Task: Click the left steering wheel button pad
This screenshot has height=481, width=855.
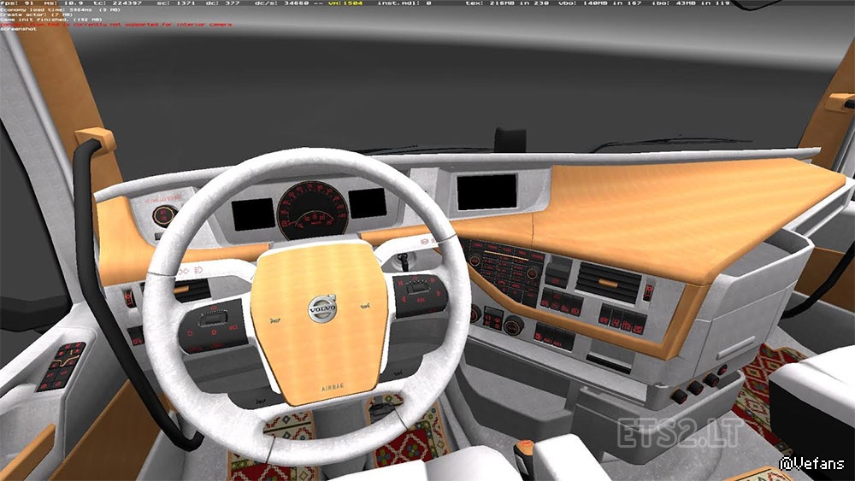Action: pos(213,326)
